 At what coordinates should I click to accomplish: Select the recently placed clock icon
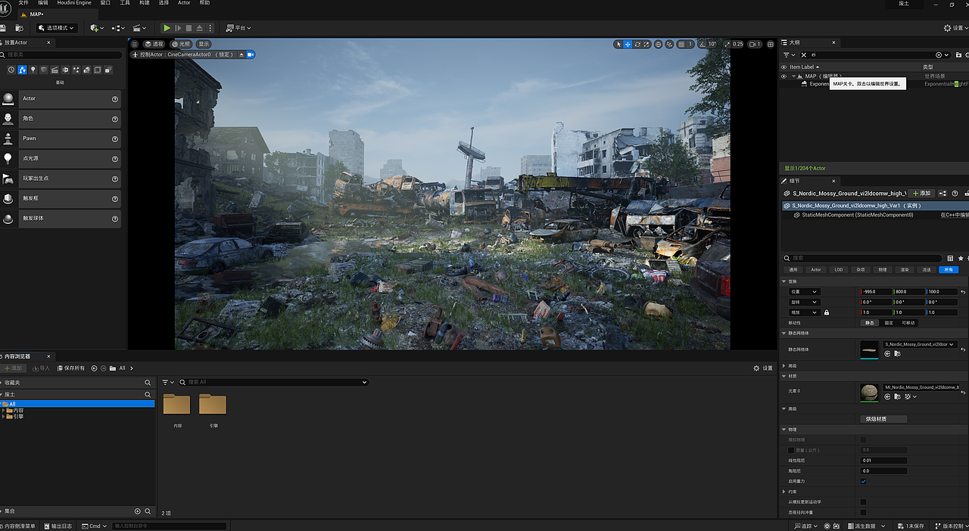[x=11, y=70]
